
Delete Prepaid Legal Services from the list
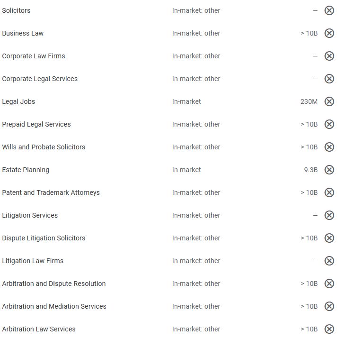(329, 124)
